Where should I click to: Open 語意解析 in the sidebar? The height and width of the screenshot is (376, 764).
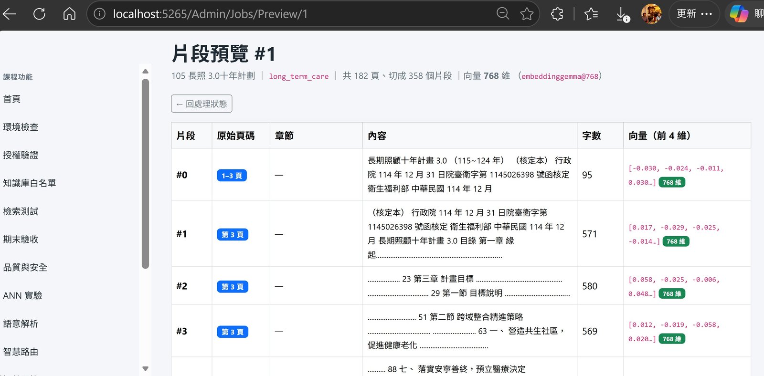pyautogui.click(x=21, y=324)
